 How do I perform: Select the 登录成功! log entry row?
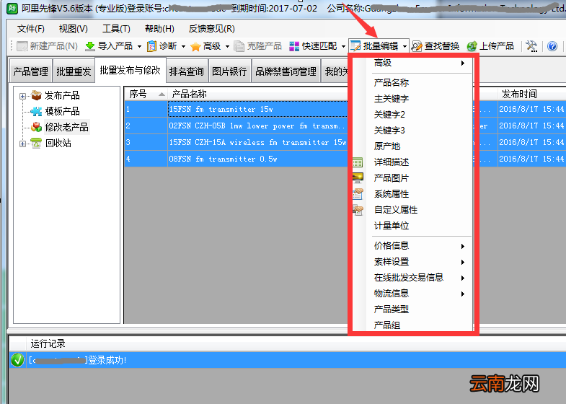(288, 360)
